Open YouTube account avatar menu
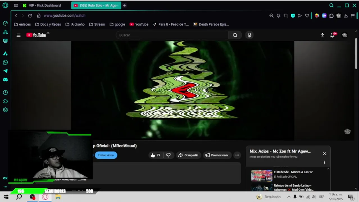Image resolution: width=359 pixels, height=202 pixels. click(x=345, y=35)
